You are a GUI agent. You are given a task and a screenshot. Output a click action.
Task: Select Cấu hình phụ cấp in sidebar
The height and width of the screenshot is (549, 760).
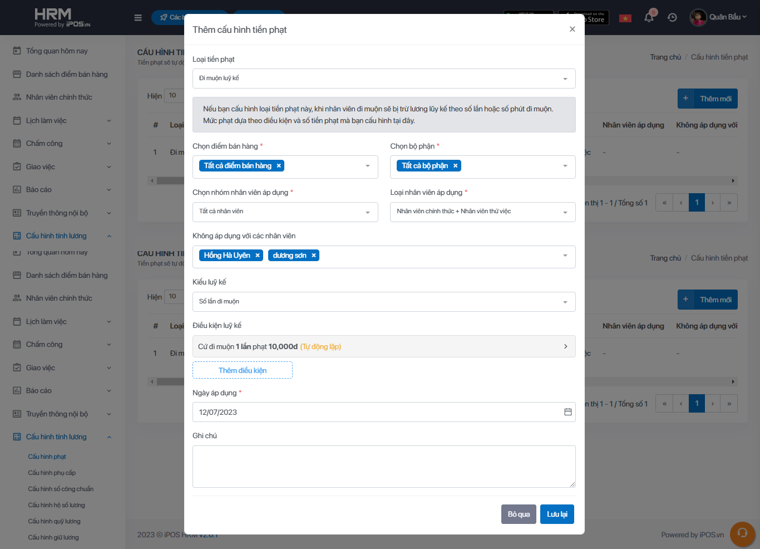[x=52, y=473]
